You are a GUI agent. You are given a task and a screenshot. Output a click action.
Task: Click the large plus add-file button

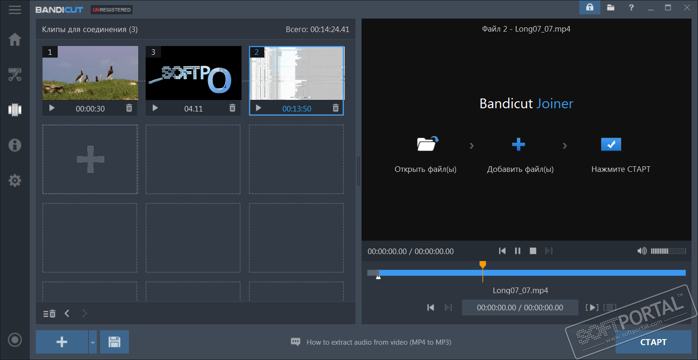[62, 342]
